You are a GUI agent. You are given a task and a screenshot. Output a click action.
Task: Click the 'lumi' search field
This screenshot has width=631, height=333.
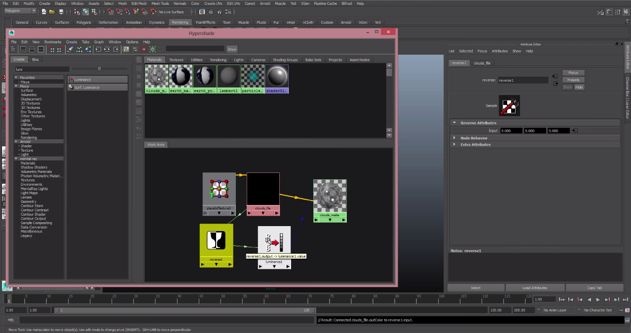pos(41,69)
